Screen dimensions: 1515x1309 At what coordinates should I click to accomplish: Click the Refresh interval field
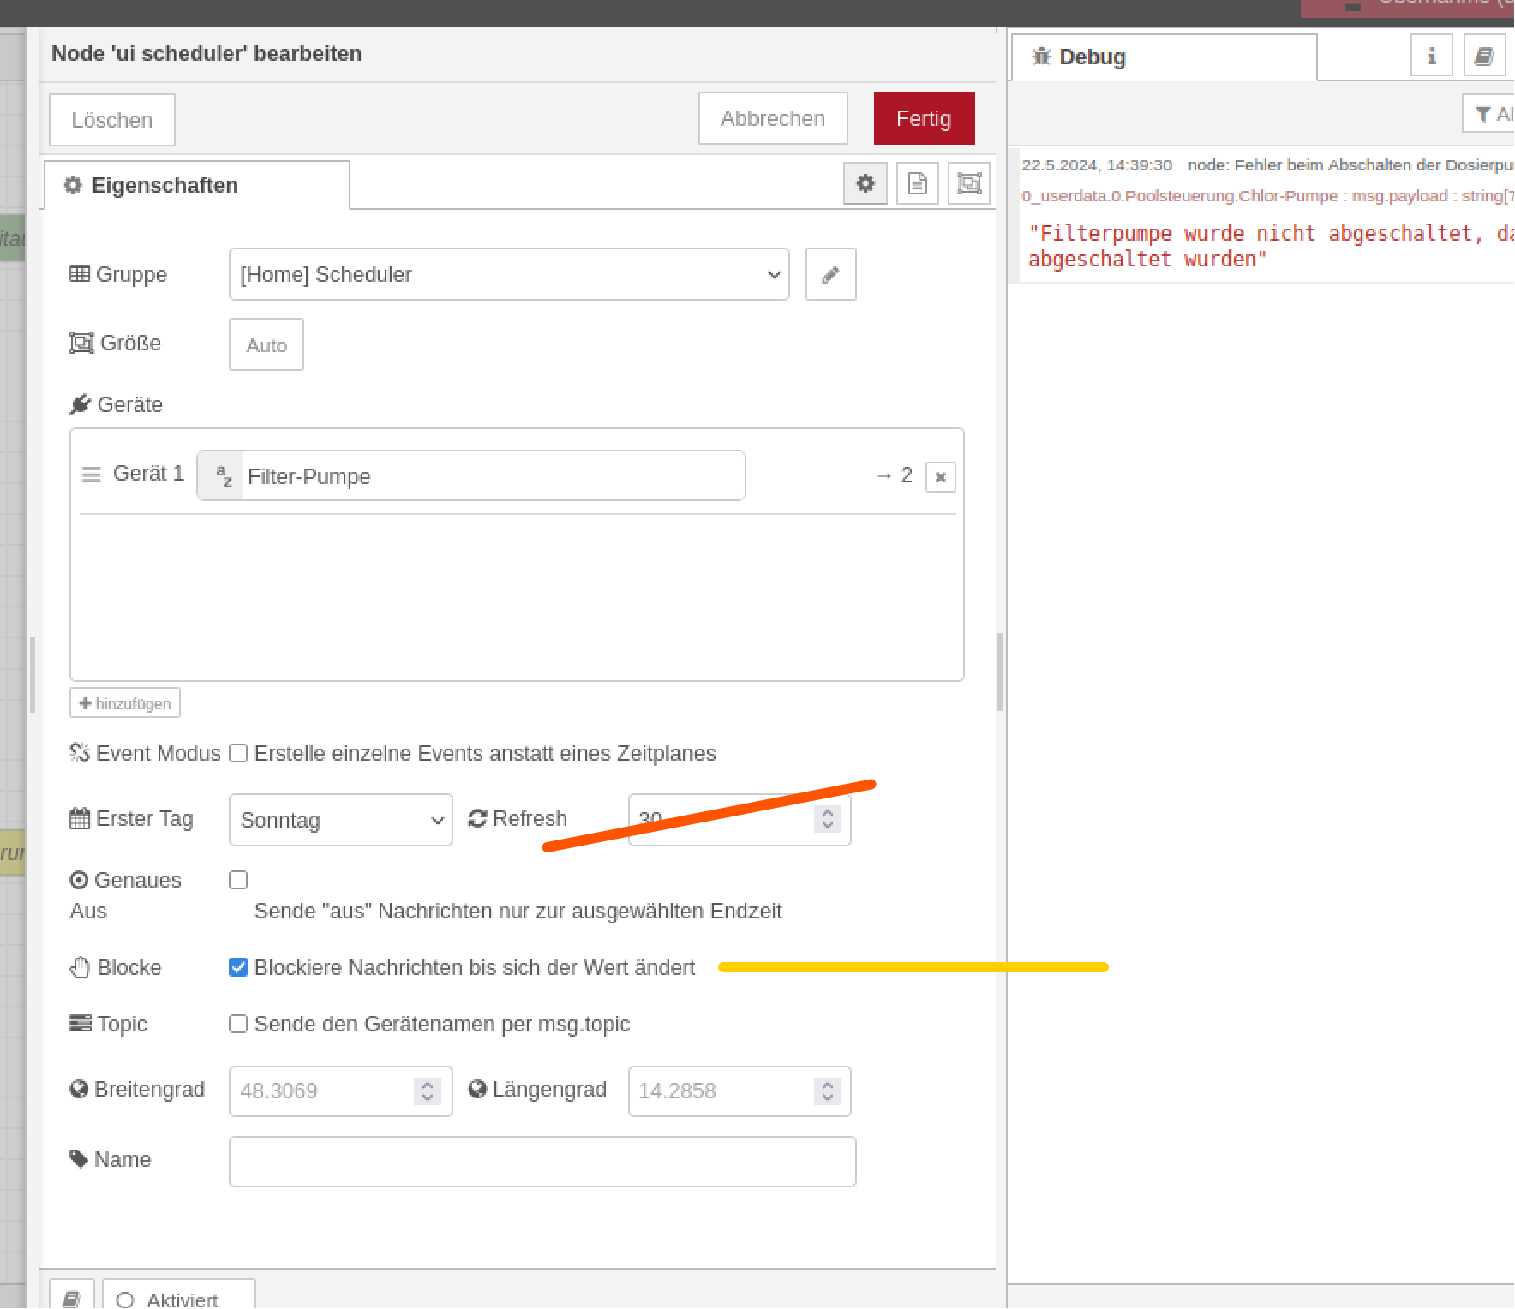click(740, 820)
